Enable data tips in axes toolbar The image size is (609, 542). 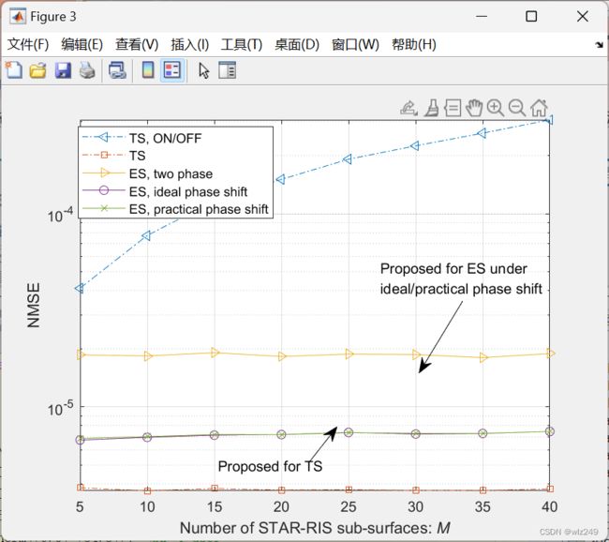453,108
